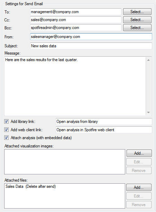This screenshot has width=156, height=212.
Task: Click the Cc field containing sales@company.com
Action: pyautogui.click(x=75, y=20)
